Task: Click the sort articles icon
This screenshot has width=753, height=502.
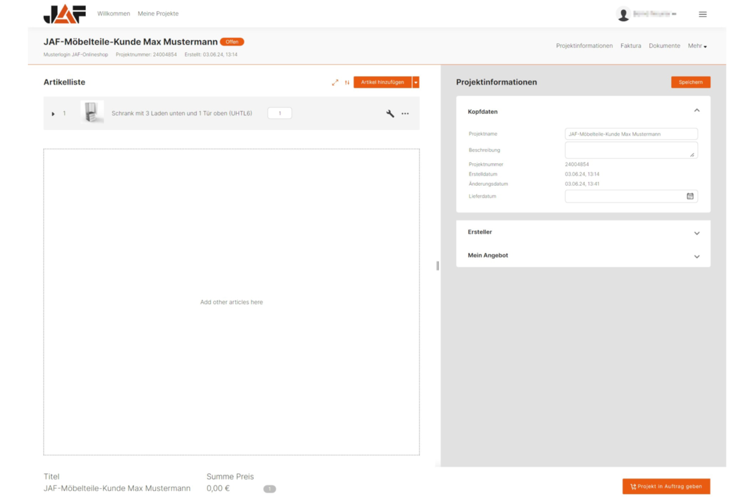Action: pos(347,83)
